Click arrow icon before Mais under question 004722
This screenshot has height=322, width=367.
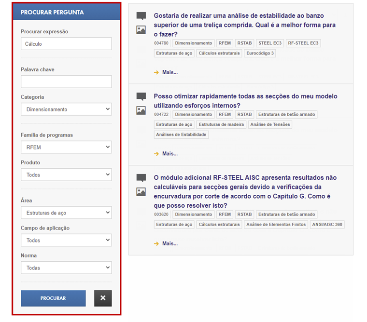[156, 154]
